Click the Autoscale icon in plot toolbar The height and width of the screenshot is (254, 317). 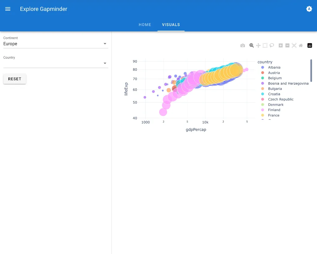pos(294,46)
